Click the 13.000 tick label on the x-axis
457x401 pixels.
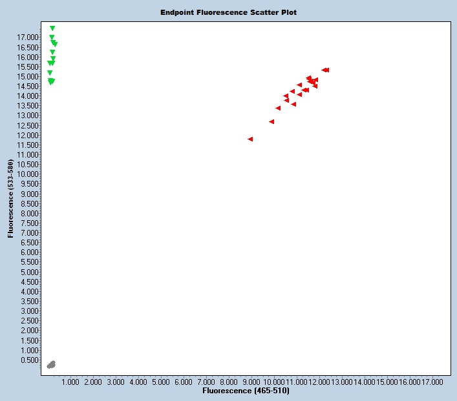(341, 382)
